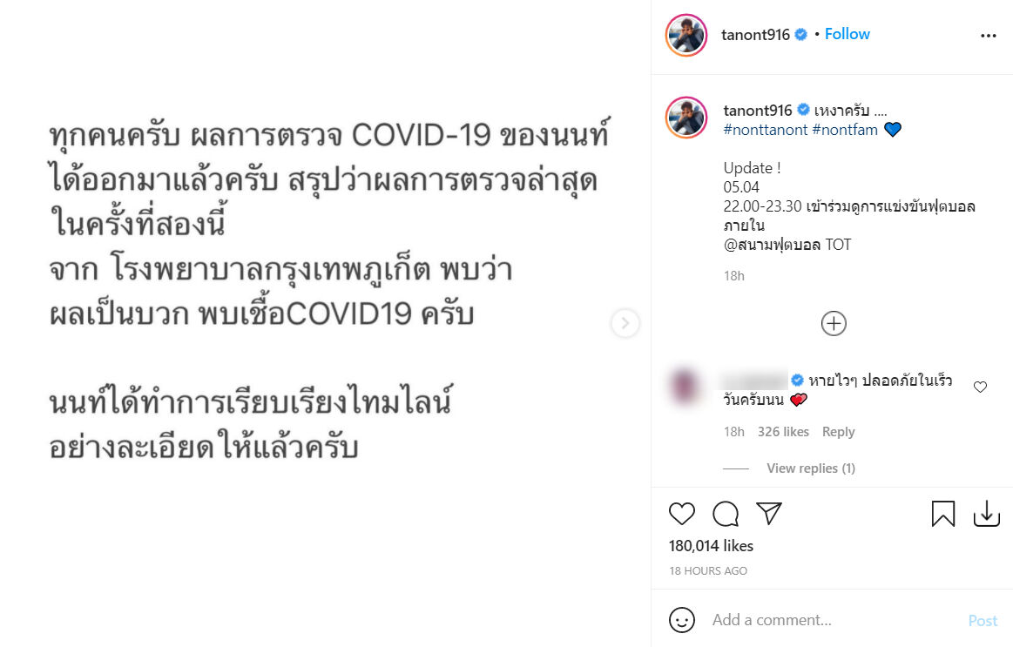The height and width of the screenshot is (647, 1013).
Task: Save post with bookmark icon
Action: coord(943,514)
